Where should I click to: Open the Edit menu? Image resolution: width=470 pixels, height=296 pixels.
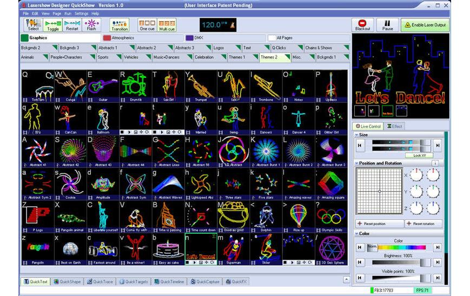coord(35,14)
